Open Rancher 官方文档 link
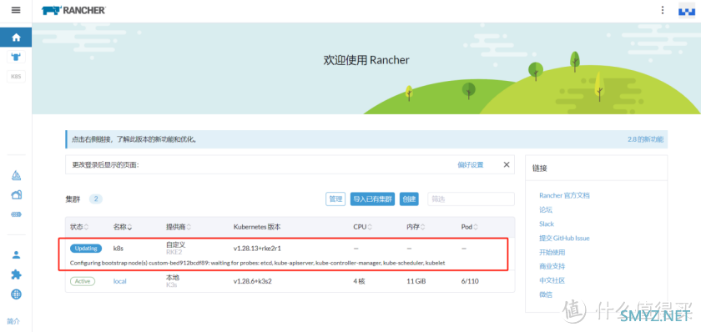The width and height of the screenshot is (701, 332). pos(564,195)
